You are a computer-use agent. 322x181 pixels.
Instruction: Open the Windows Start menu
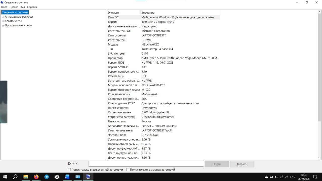tap(5, 177)
